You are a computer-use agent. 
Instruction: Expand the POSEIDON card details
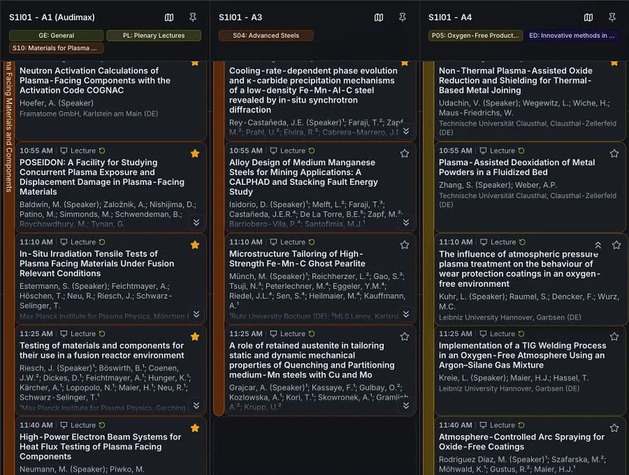pyautogui.click(x=196, y=222)
